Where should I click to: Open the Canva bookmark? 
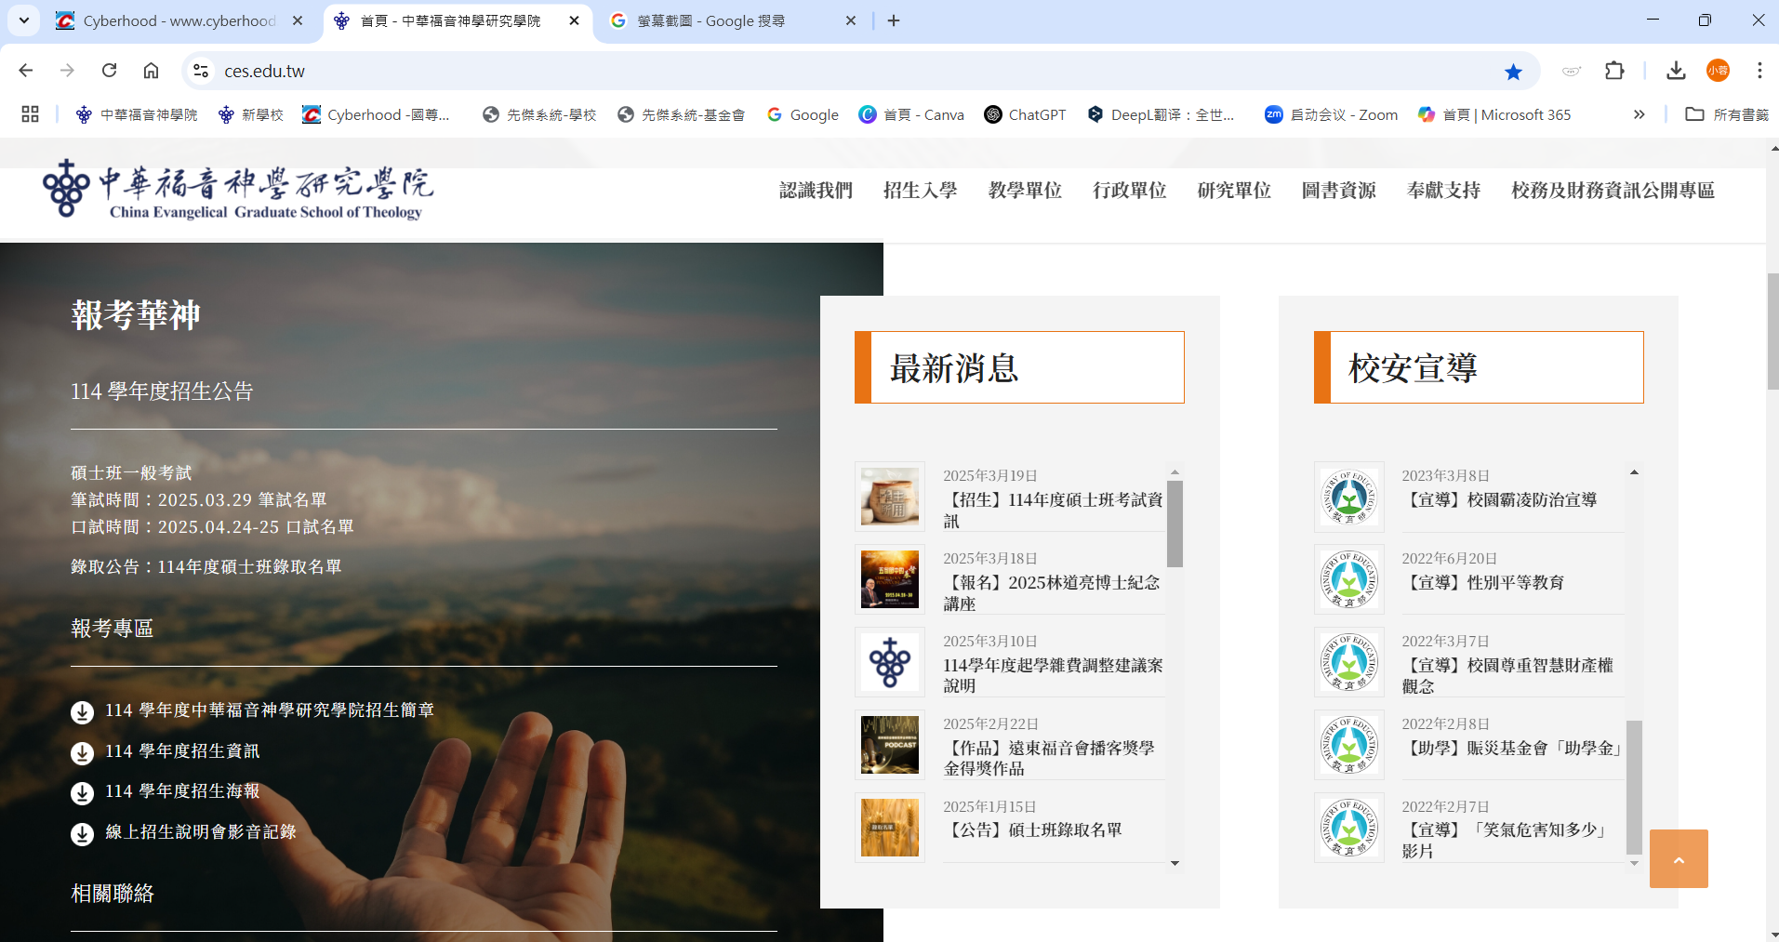911,114
